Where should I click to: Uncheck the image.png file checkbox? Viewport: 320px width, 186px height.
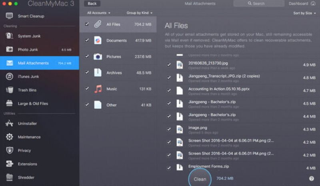pyautogui.click(x=169, y=129)
